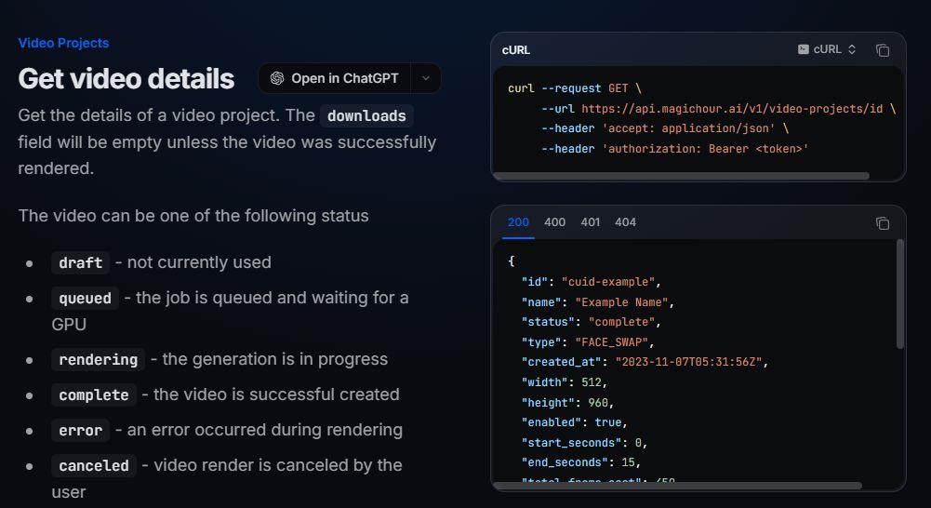Expand the chevron beside Open in ChatGPT

(426, 78)
